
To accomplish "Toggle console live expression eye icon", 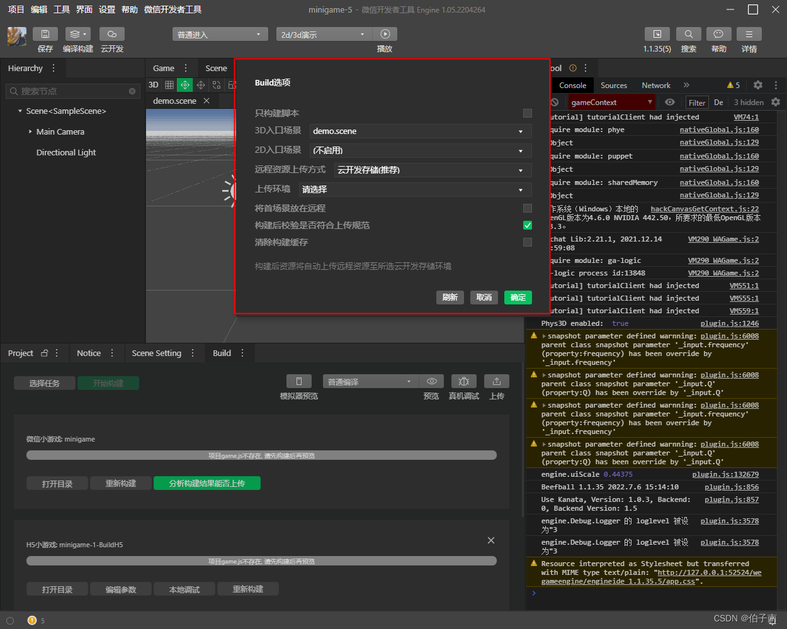I will click(670, 102).
